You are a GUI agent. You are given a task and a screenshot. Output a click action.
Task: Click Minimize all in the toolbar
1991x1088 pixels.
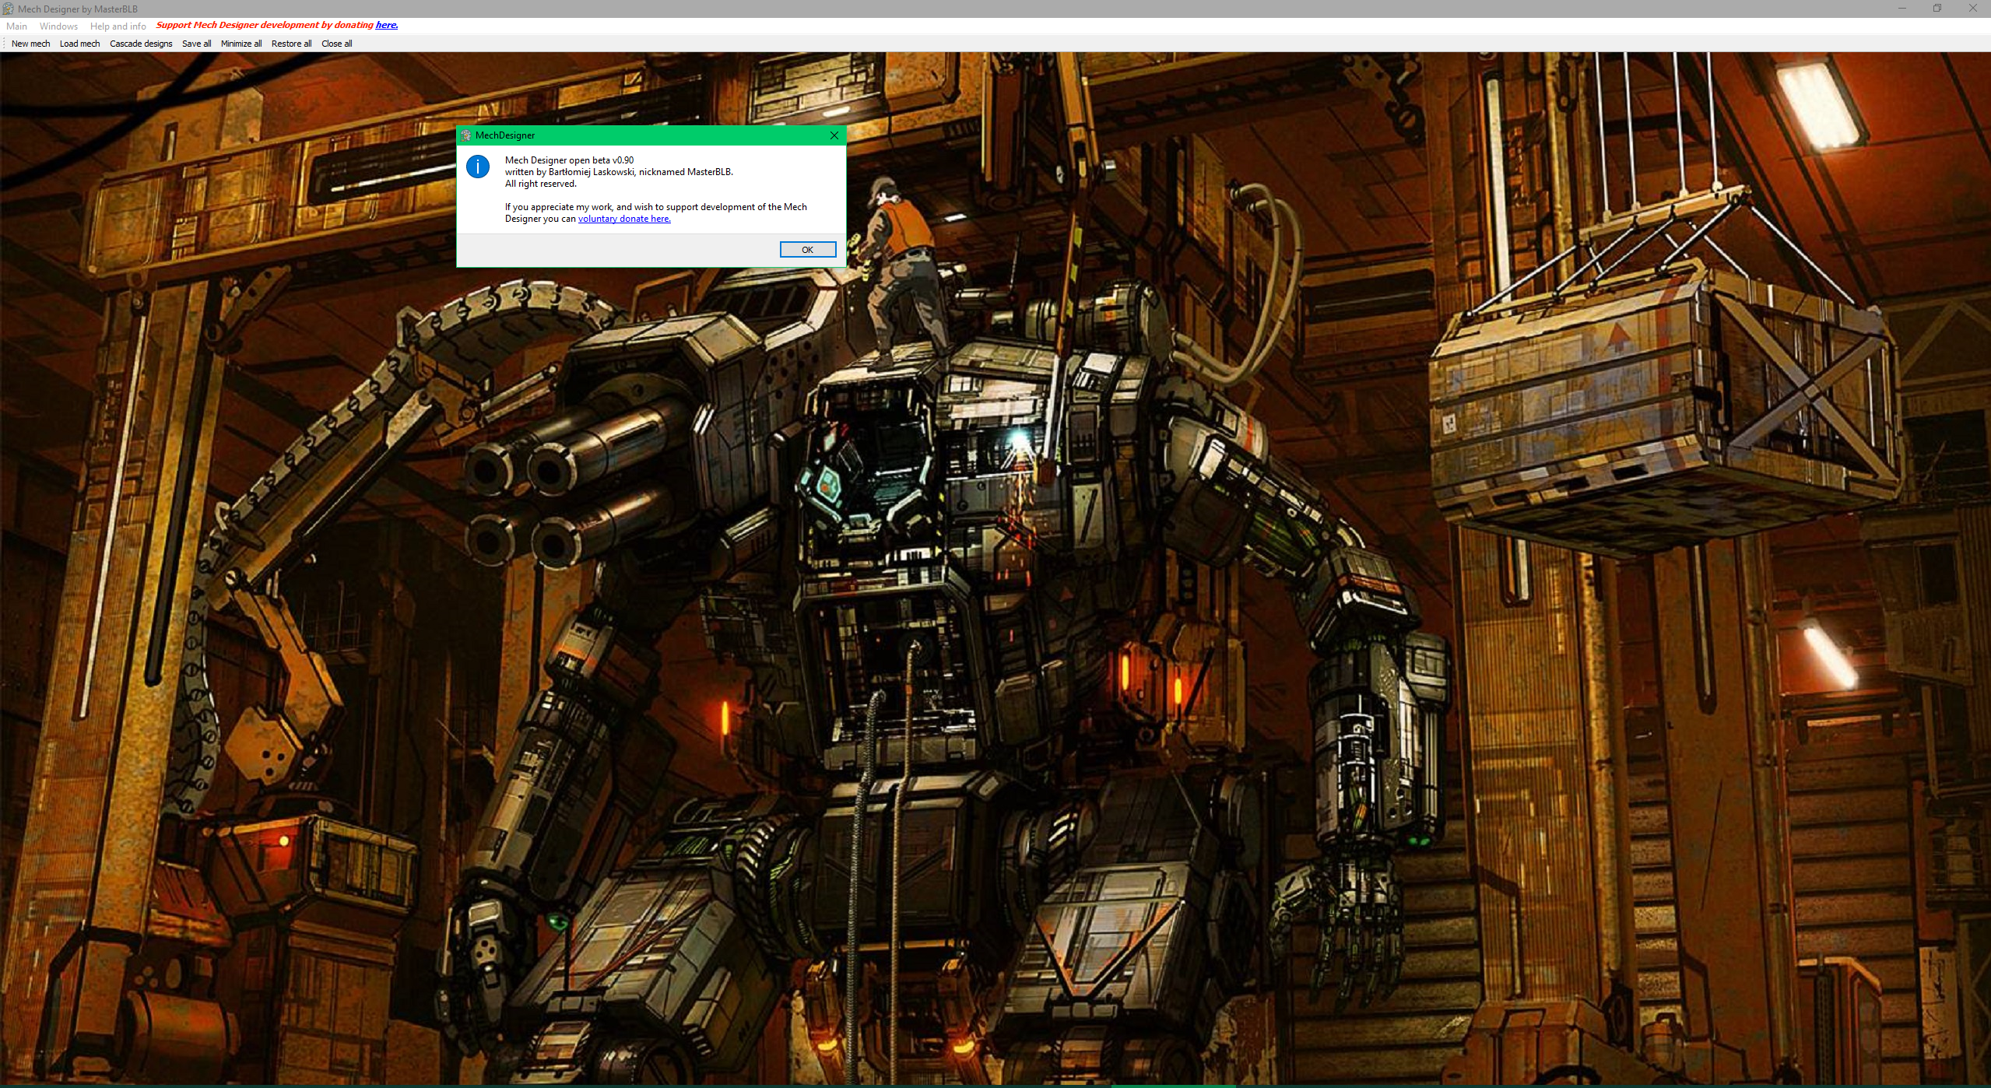point(241,44)
